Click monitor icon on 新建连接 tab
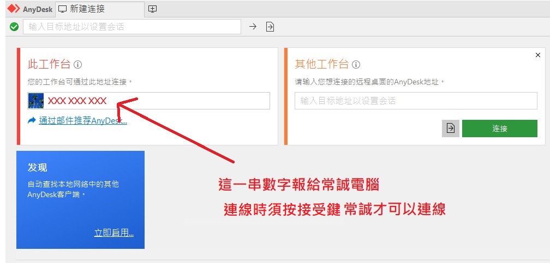 point(63,9)
